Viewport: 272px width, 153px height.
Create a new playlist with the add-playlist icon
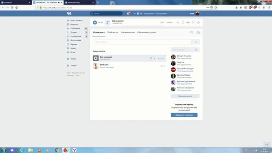point(192,32)
